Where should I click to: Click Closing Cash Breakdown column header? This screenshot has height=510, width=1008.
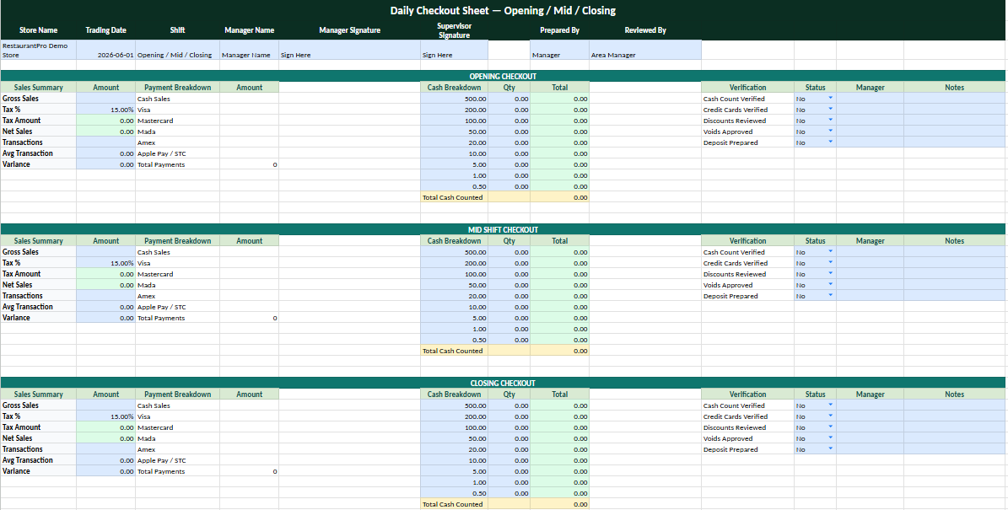point(455,394)
